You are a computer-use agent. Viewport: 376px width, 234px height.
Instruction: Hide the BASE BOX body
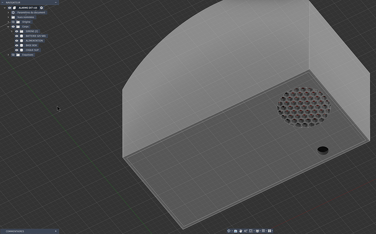click(16, 45)
